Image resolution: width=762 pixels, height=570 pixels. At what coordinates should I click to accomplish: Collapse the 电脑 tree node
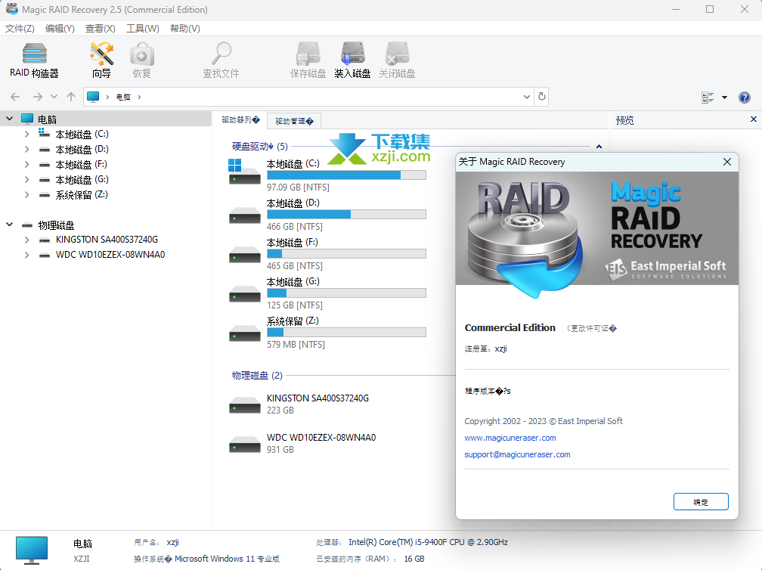[x=9, y=119]
